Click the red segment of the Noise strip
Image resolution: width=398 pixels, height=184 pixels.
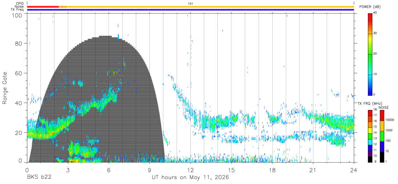coord(43,6)
